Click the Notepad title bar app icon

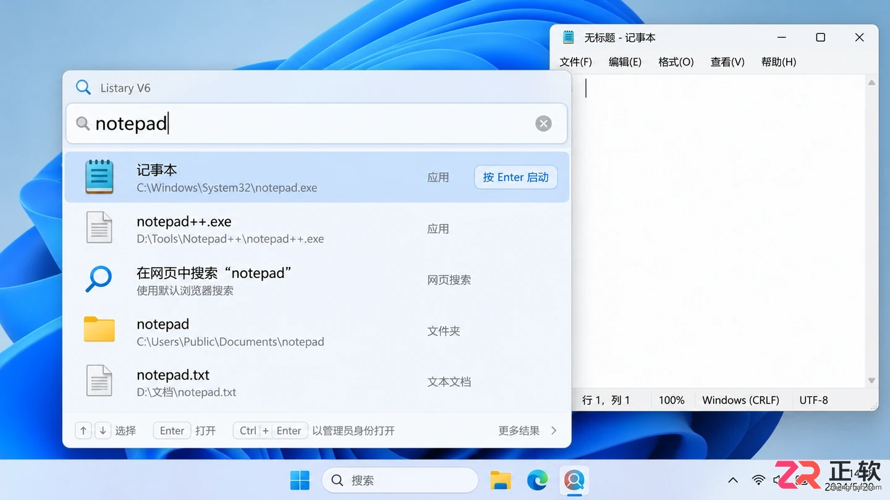pos(568,37)
